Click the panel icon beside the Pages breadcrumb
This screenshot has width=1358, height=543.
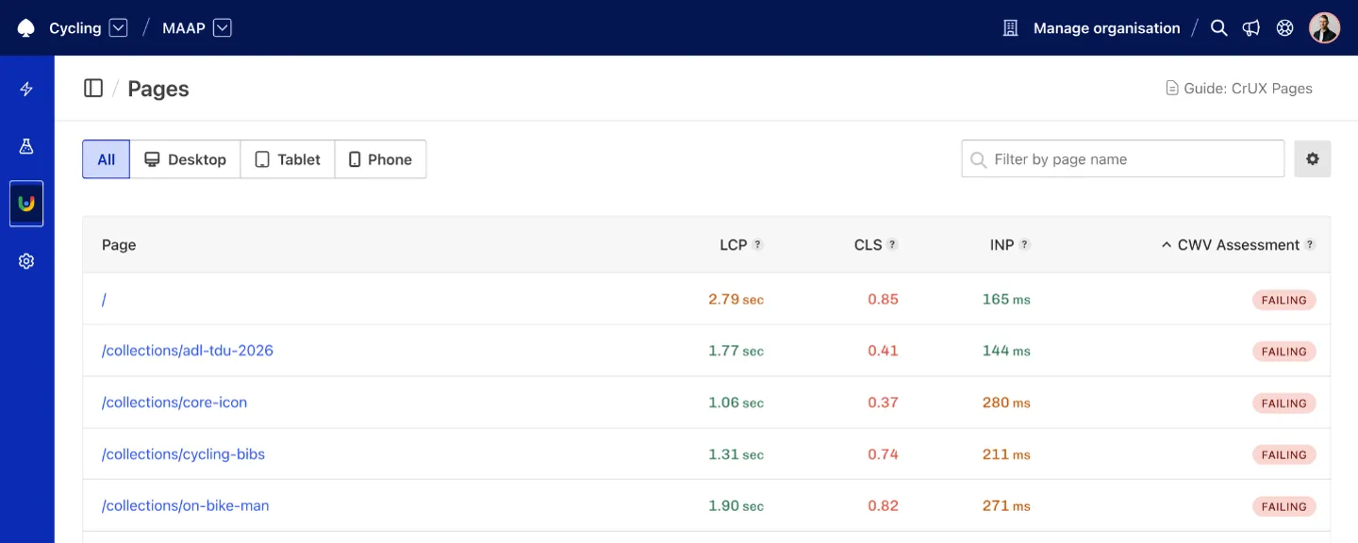93,88
